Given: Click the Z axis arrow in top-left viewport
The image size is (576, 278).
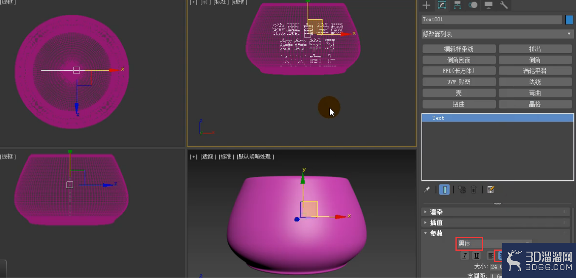Looking at the screenshot, I should [x=77, y=108].
